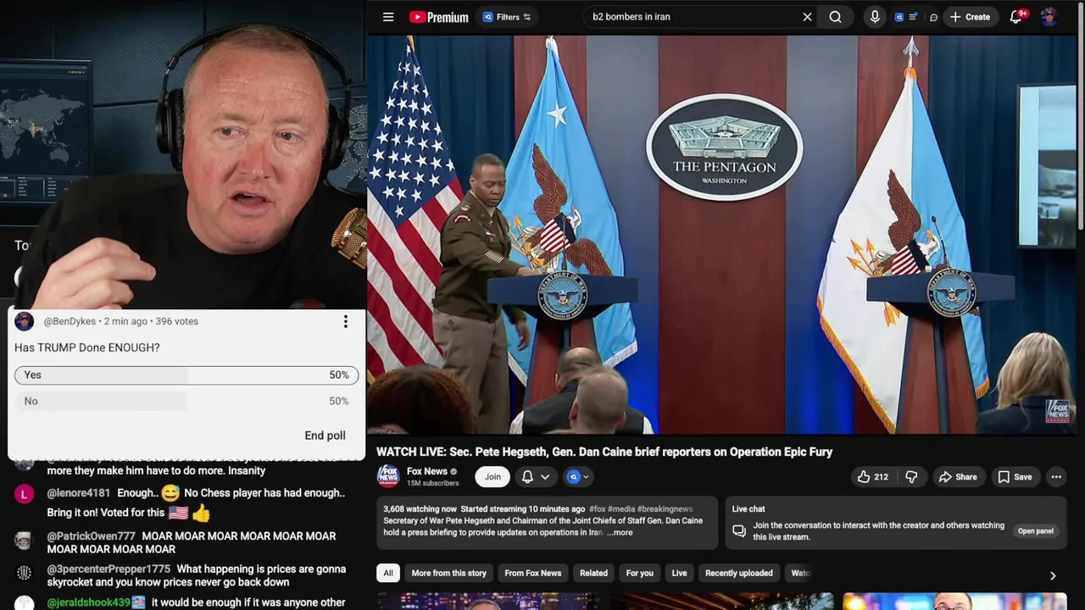Image resolution: width=1085 pixels, height=610 pixels.
Task: Click the Live chat message icon
Action: pos(739,531)
